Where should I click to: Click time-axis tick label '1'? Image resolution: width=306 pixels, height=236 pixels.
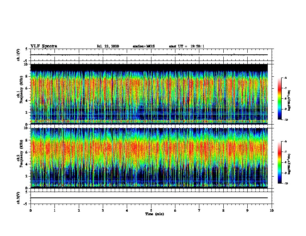coord(54,211)
